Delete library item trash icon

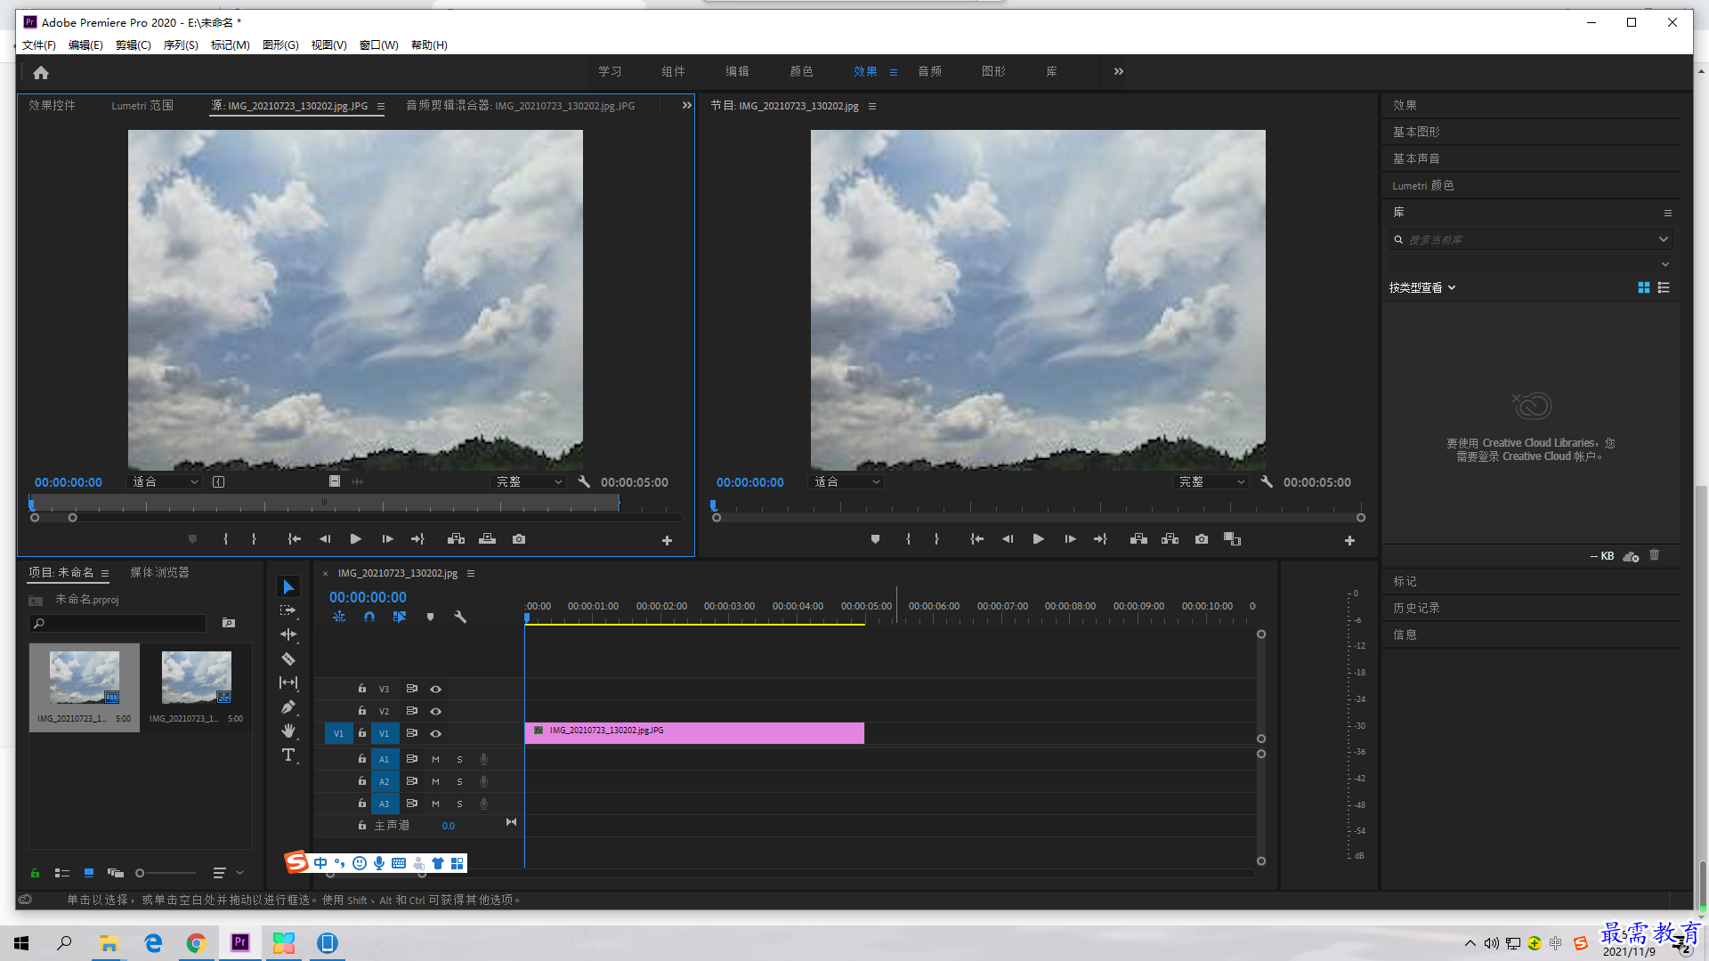pyautogui.click(x=1654, y=555)
